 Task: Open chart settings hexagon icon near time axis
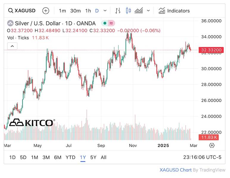click(212, 145)
